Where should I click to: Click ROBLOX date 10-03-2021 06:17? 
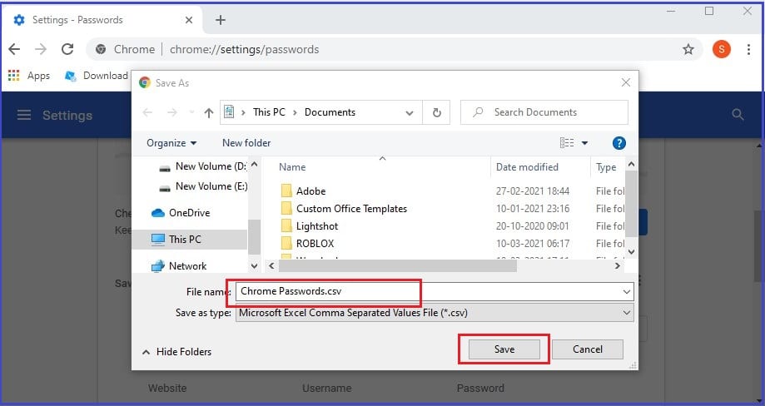(532, 243)
